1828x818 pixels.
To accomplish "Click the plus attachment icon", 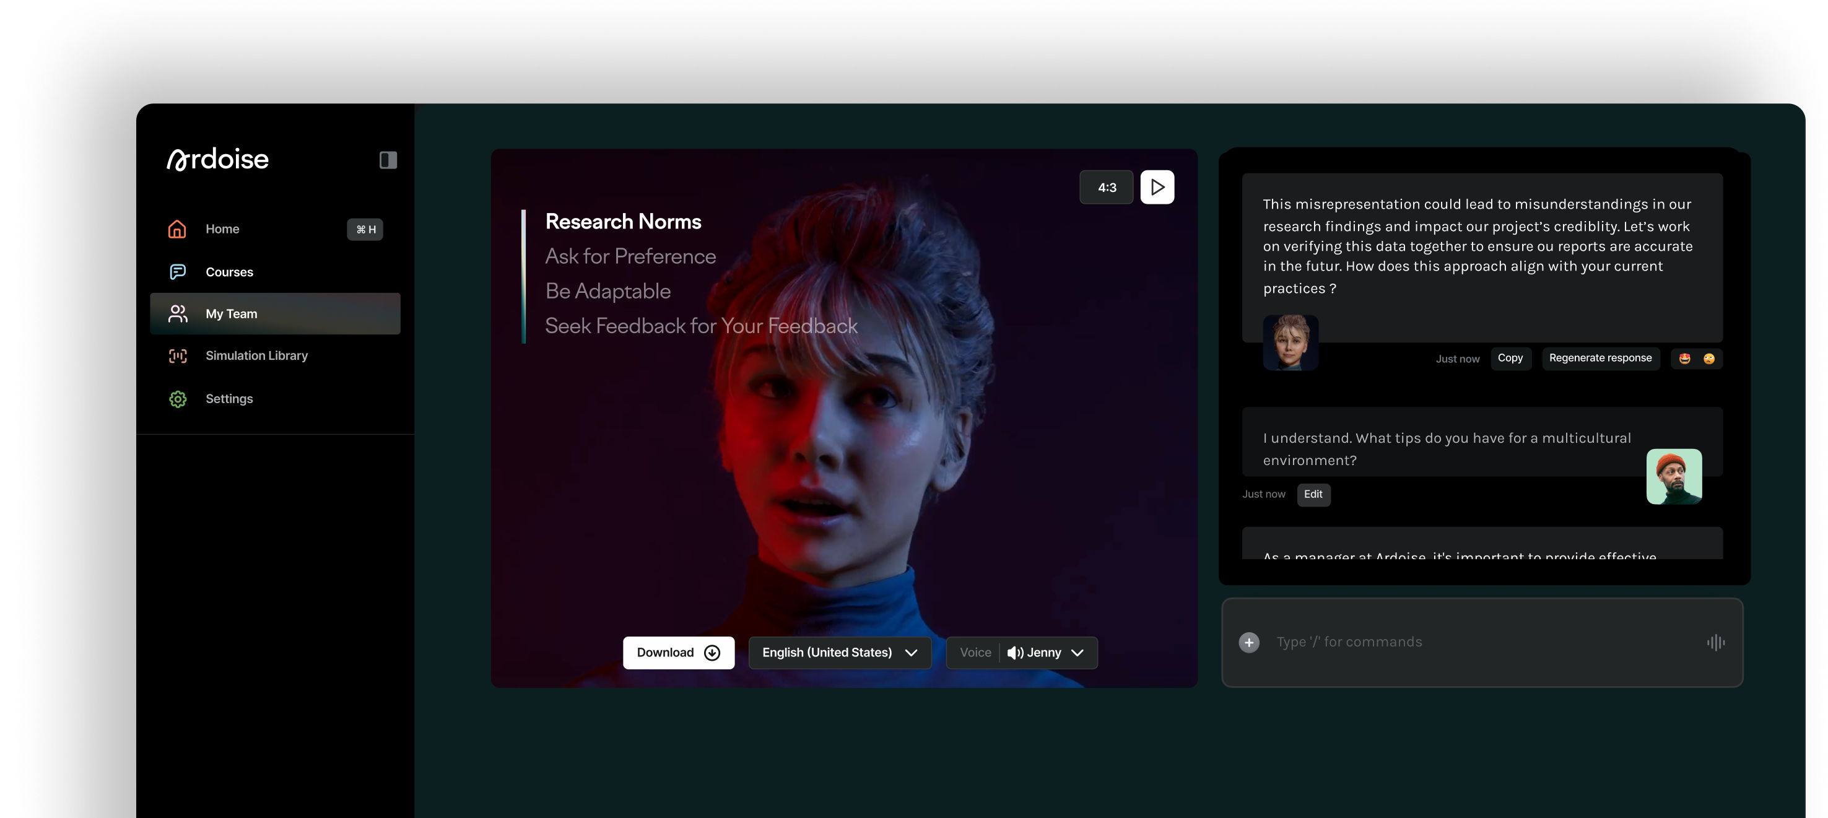I will coord(1249,643).
